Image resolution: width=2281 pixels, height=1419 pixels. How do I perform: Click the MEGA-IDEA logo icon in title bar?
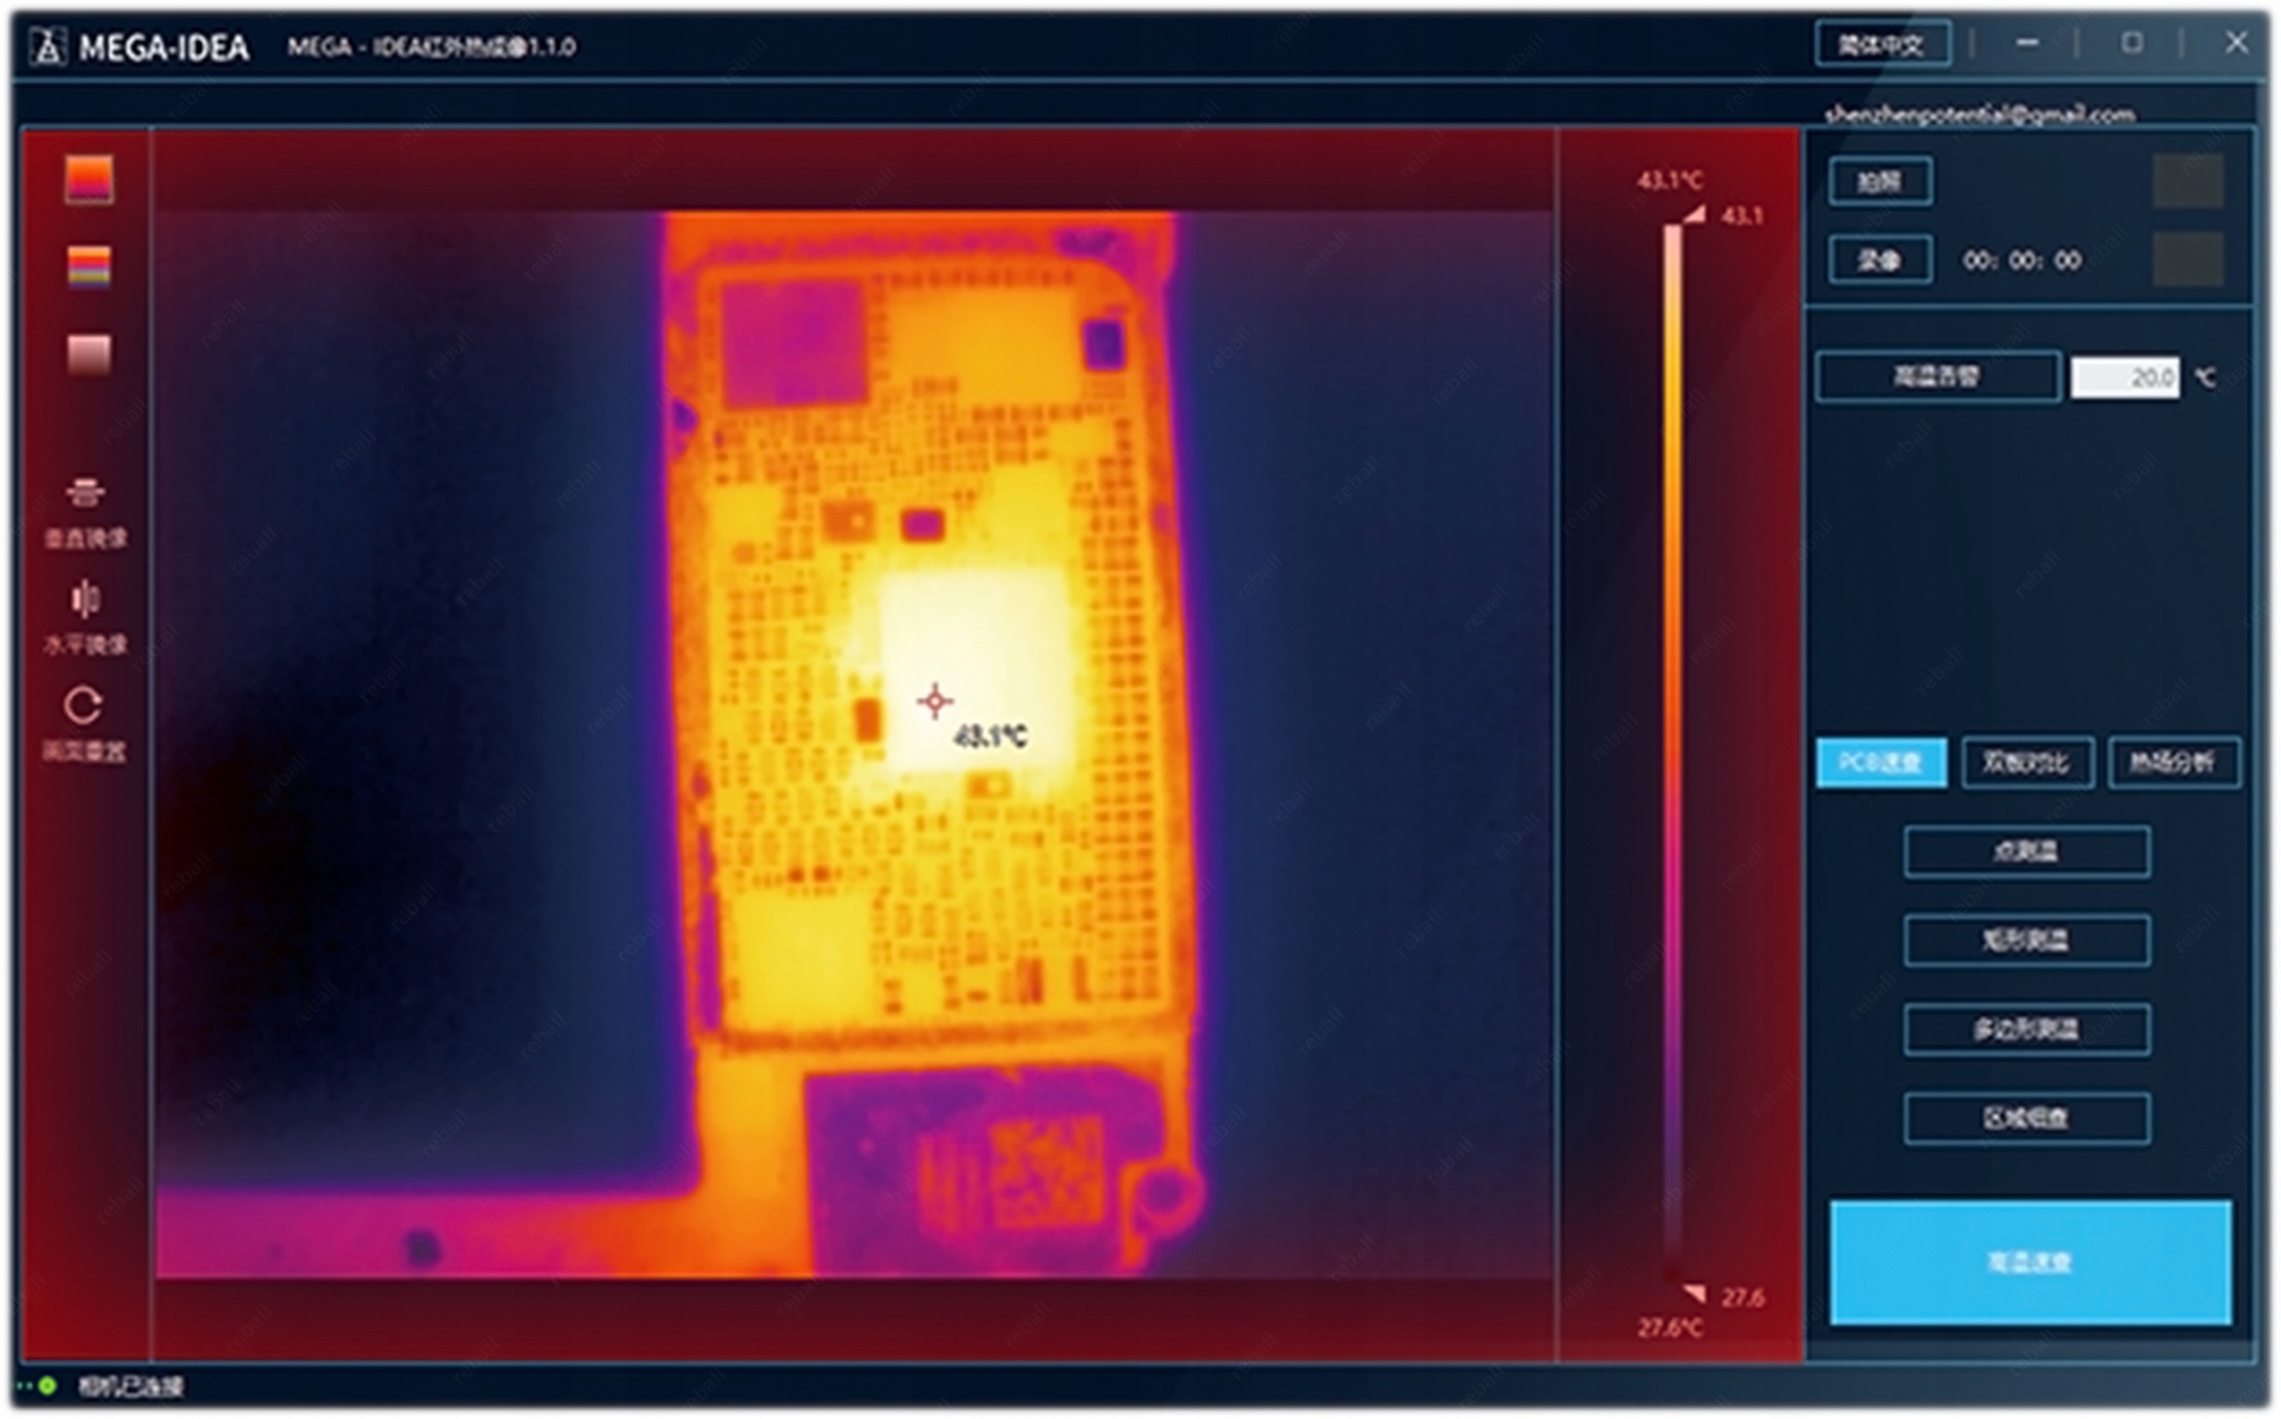coord(47,47)
